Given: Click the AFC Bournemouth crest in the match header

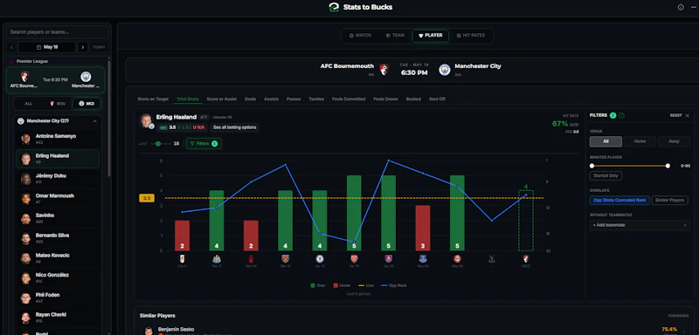Looking at the screenshot, I should 384,70.
